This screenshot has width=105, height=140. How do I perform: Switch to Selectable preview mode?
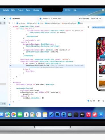pos(91,101)
